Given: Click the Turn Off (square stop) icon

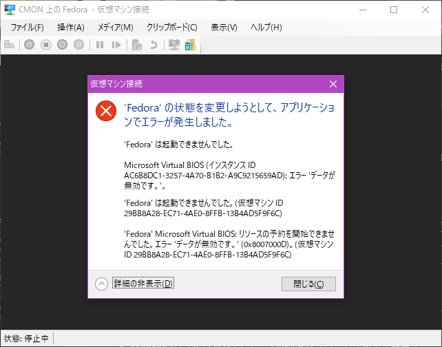Looking at the screenshot, I should pos(45,45).
